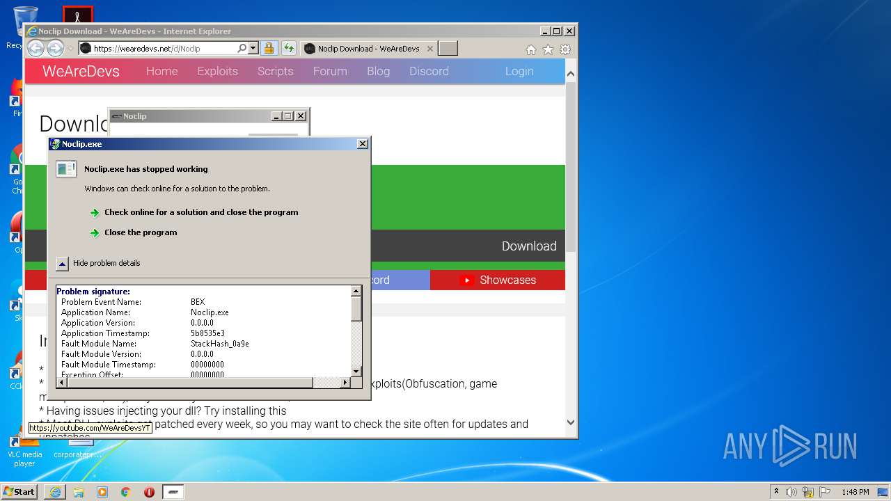Open Windows Explorer folder taskbar icon
The width and height of the screenshot is (891, 501).
[x=79, y=492]
